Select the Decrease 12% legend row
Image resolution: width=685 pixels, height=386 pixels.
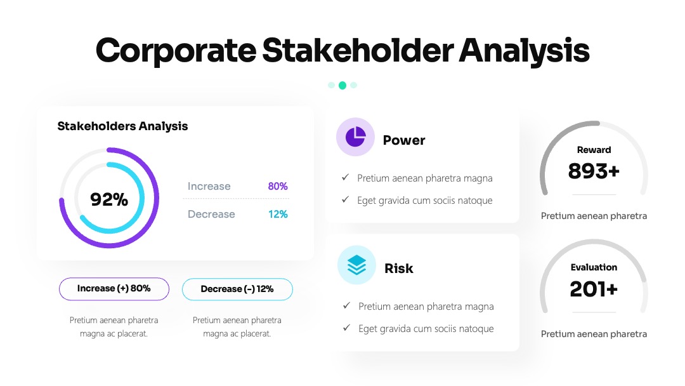(x=237, y=214)
